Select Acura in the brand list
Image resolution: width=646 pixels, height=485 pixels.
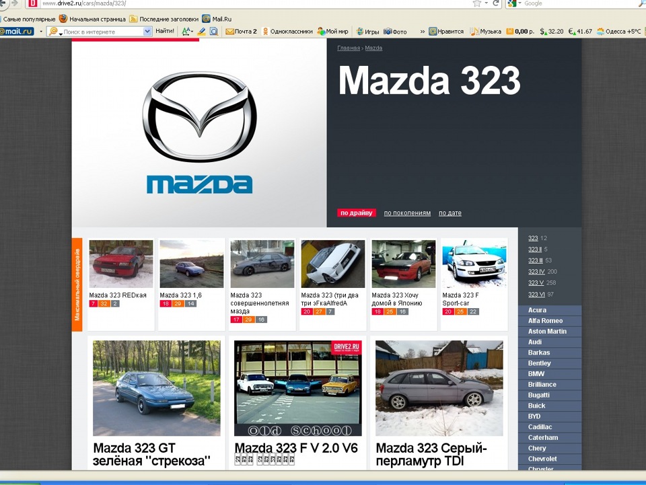tap(550, 310)
